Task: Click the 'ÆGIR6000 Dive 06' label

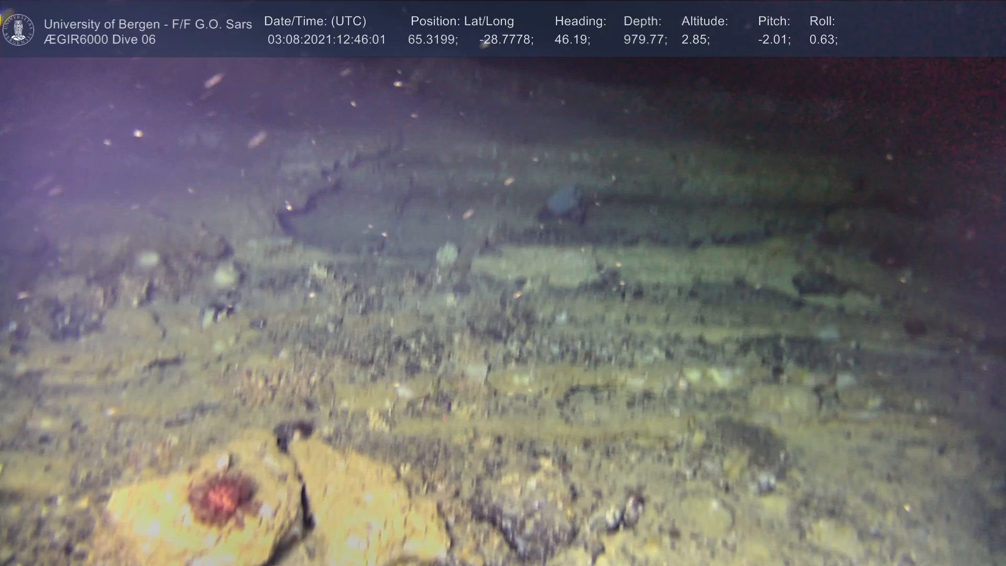Action: click(x=100, y=40)
